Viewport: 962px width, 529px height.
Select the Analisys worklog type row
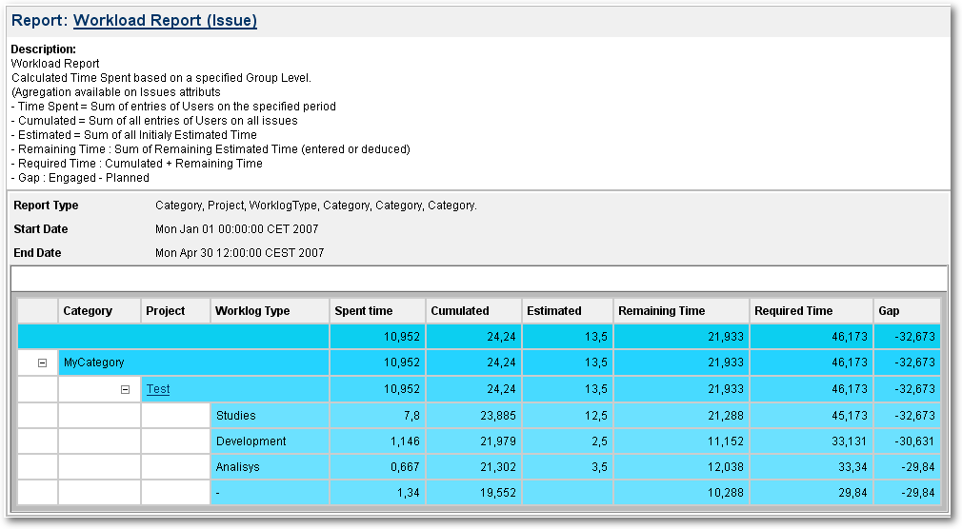[238, 467]
